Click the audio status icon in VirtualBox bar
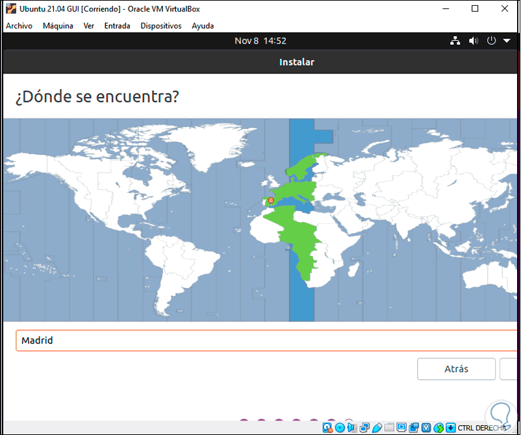521x435 pixels. pos(351,428)
